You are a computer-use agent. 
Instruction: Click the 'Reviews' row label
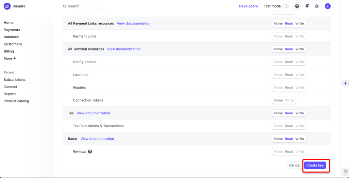pos(79,152)
